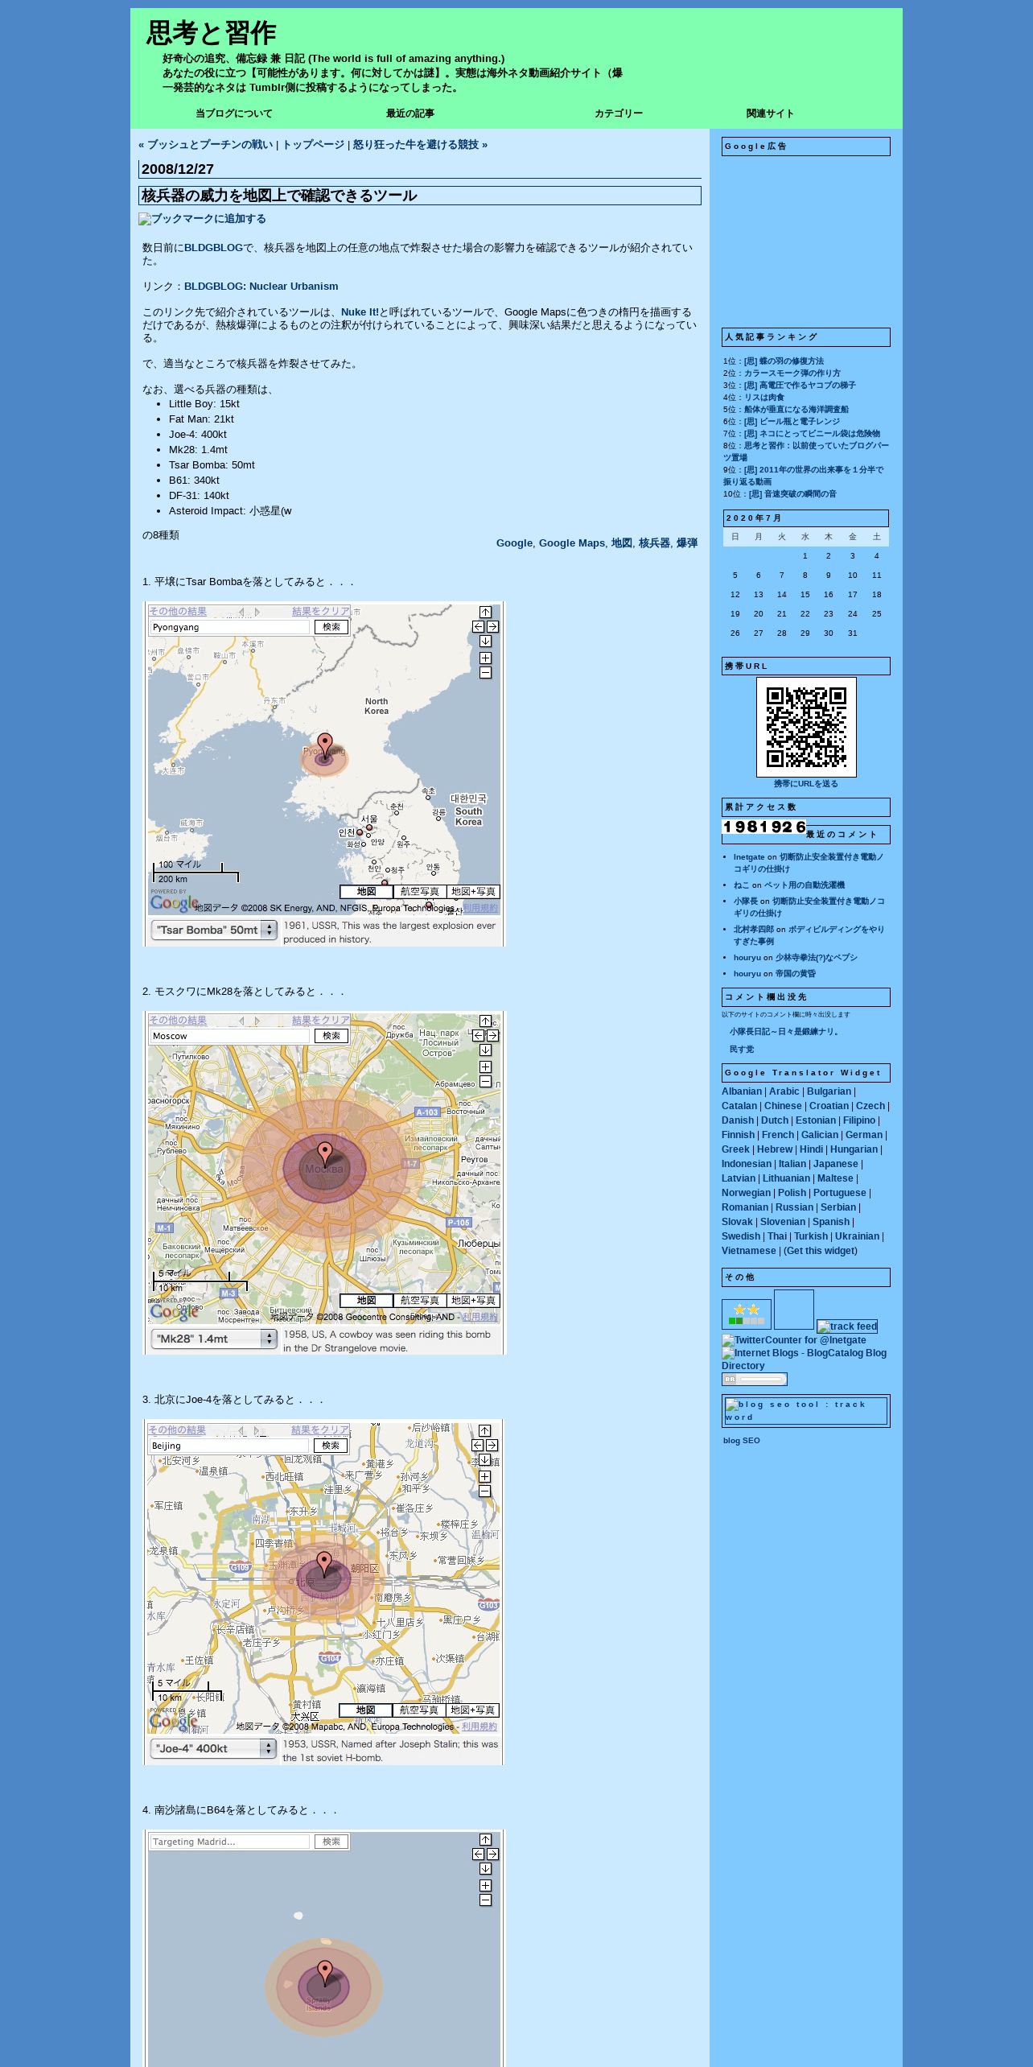This screenshot has width=1033, height=2067.
Task: Open the two-star rating badge
Action: click(747, 1314)
